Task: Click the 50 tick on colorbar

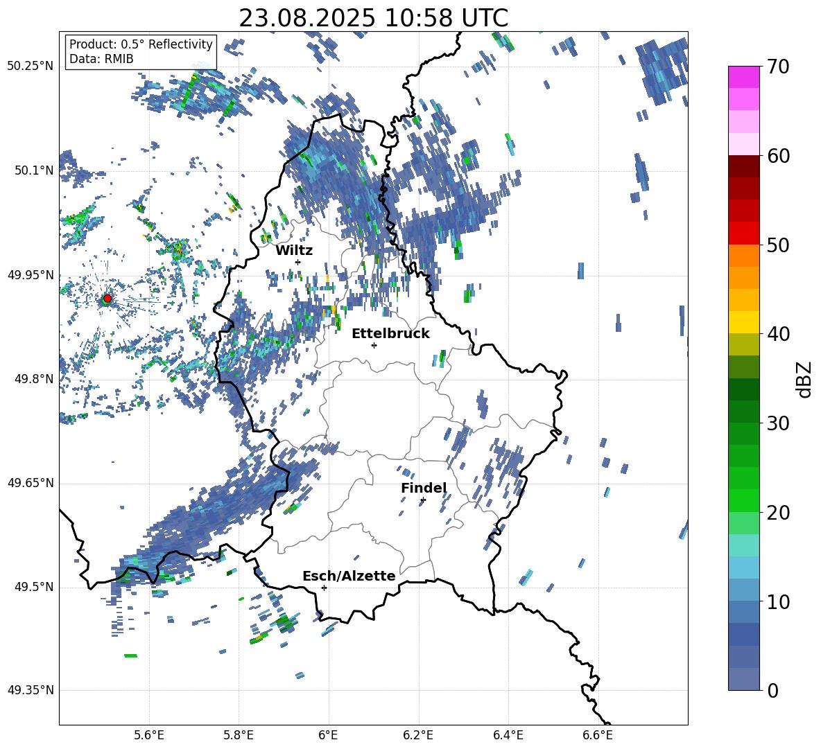Action: pyautogui.click(x=777, y=245)
